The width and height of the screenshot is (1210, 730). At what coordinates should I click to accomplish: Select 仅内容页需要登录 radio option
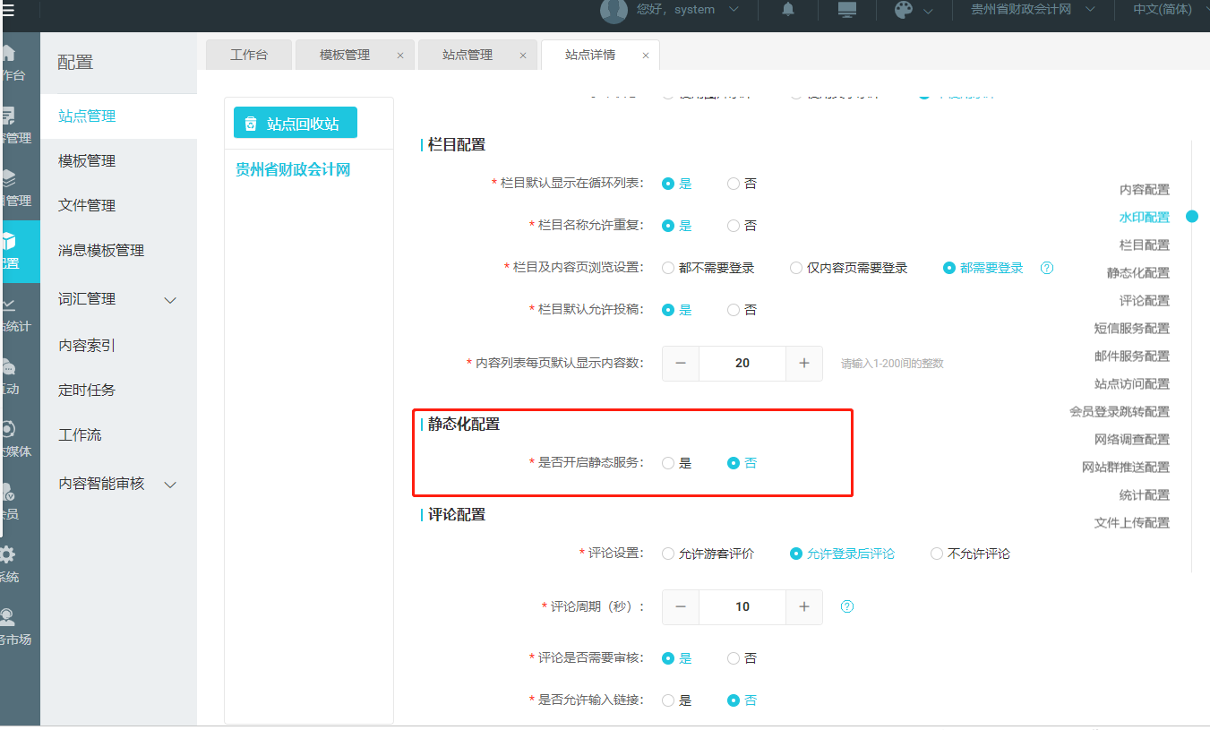[796, 268]
